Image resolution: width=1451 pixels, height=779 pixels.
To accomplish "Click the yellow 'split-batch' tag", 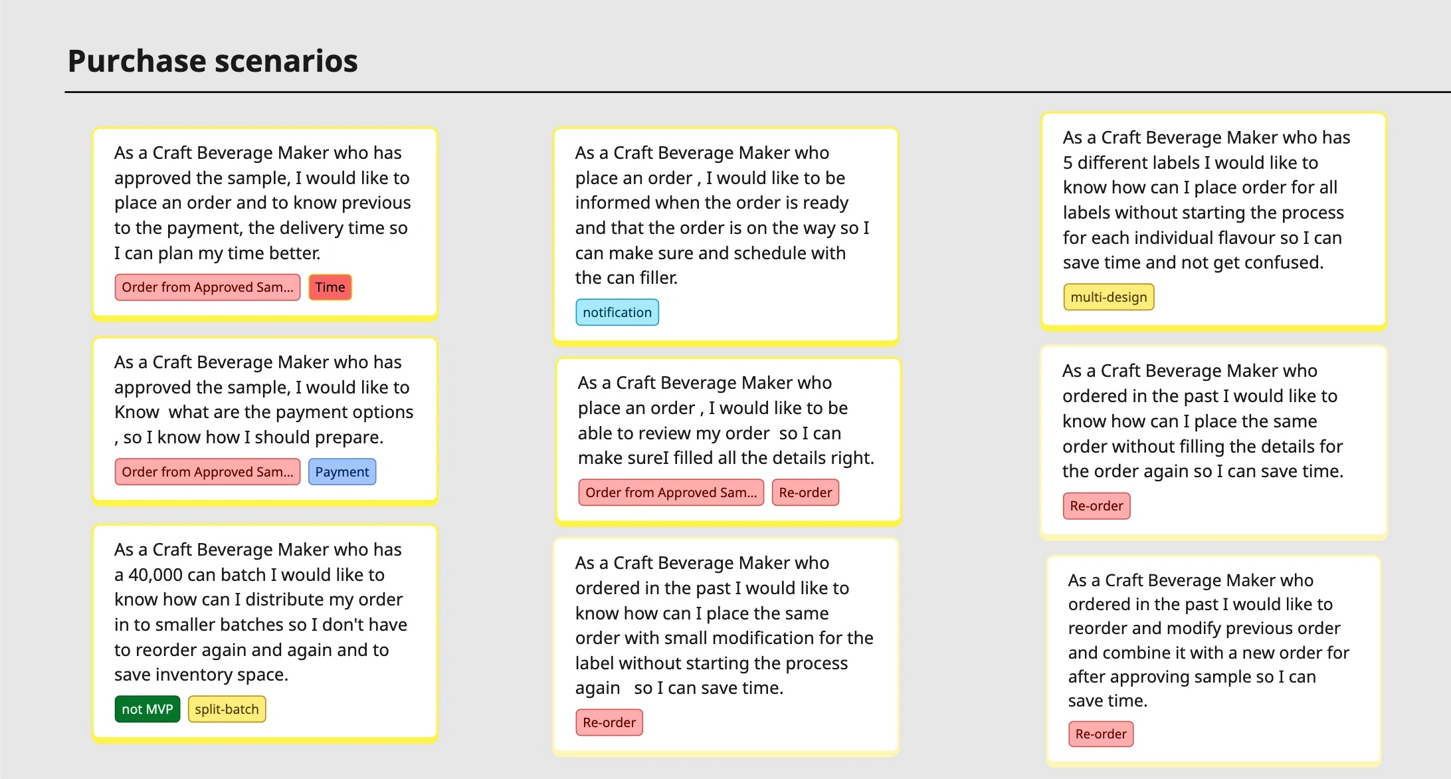I will pyautogui.click(x=227, y=709).
